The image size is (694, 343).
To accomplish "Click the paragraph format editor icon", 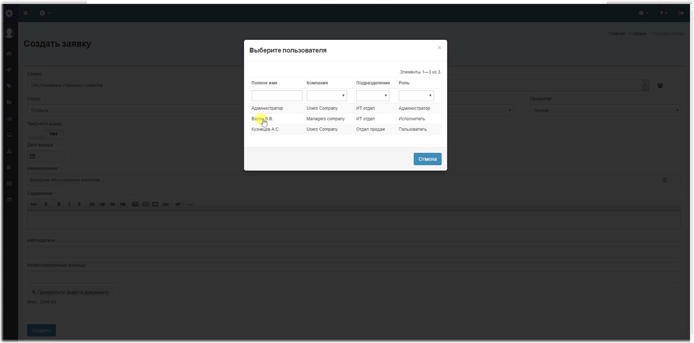I will point(46,204).
